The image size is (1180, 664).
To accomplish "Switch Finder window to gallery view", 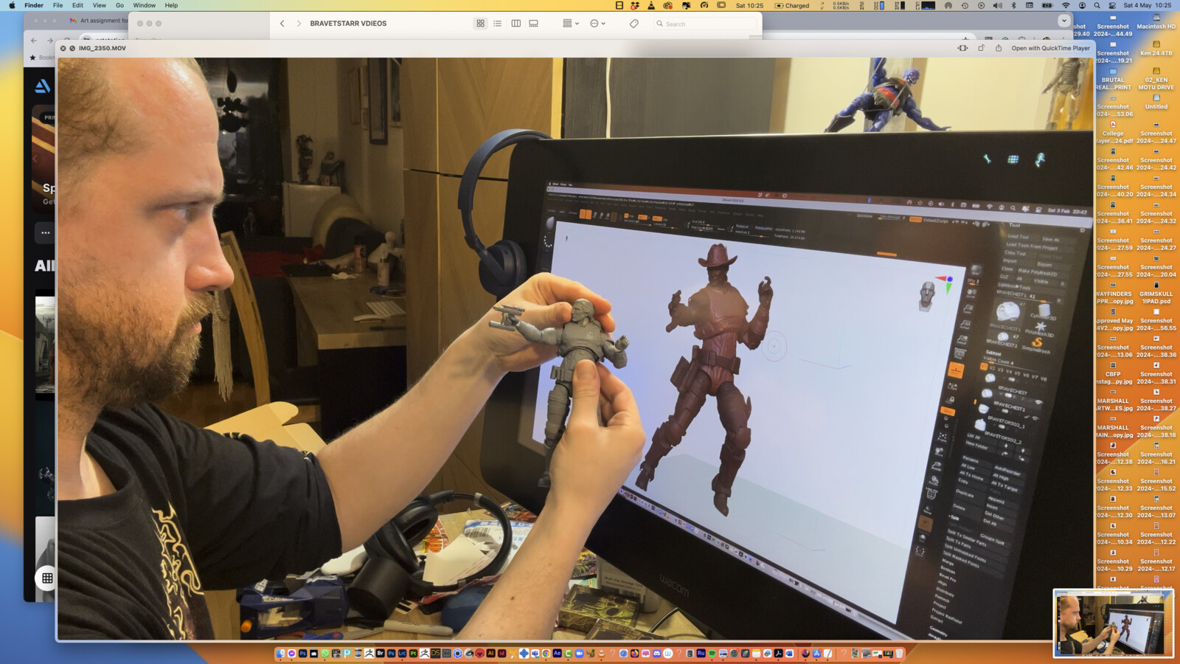I will (533, 24).
